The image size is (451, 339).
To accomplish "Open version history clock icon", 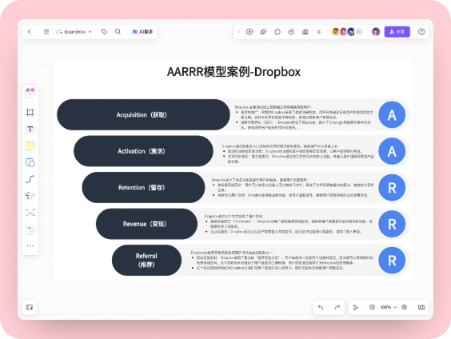I will pyautogui.click(x=291, y=32).
